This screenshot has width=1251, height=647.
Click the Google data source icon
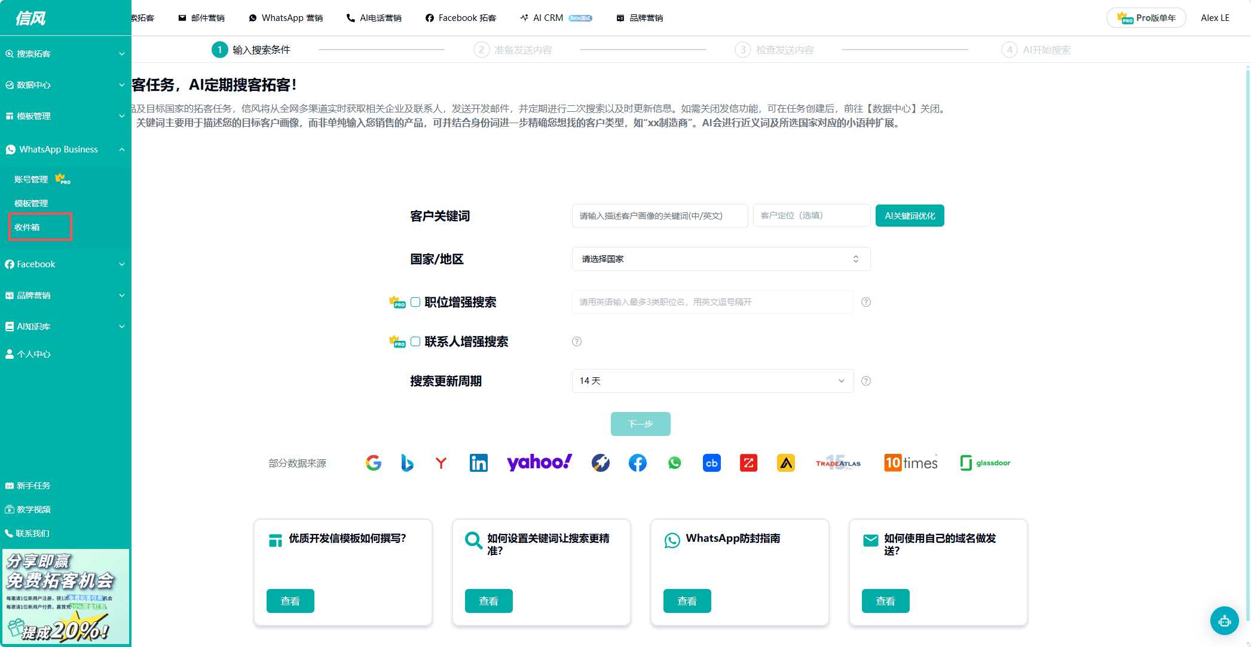pyautogui.click(x=374, y=463)
